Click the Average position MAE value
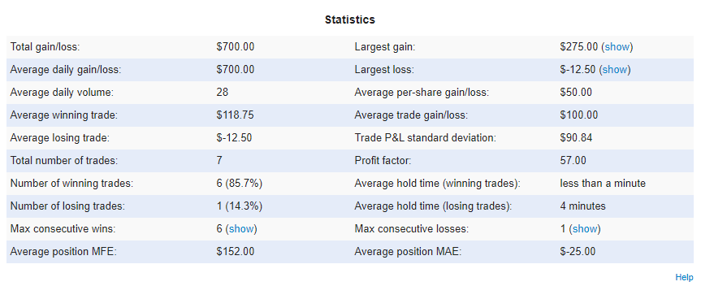714x299 pixels. pos(578,252)
